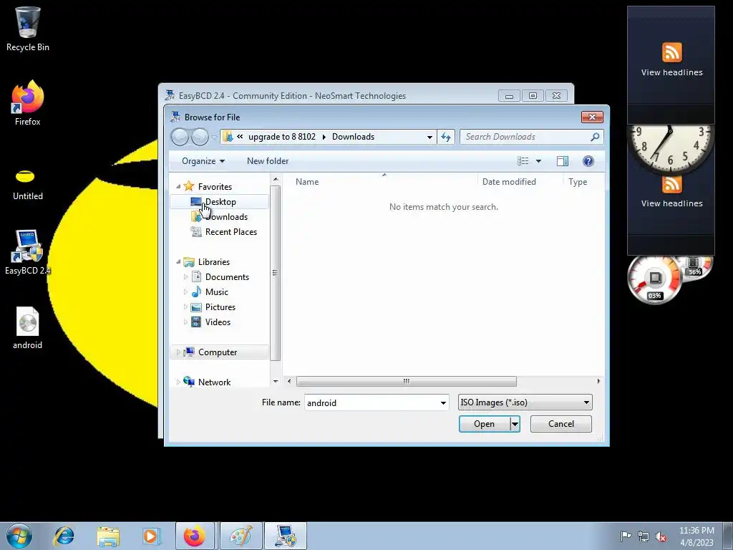The height and width of the screenshot is (550, 733).
Task: Click the Downloads breadcrumb segment
Action: (x=353, y=137)
